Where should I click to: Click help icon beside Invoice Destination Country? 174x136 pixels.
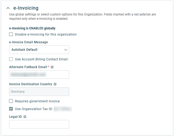(55, 84)
